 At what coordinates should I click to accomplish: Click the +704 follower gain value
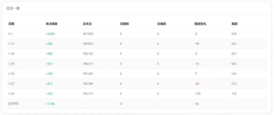tap(49, 74)
